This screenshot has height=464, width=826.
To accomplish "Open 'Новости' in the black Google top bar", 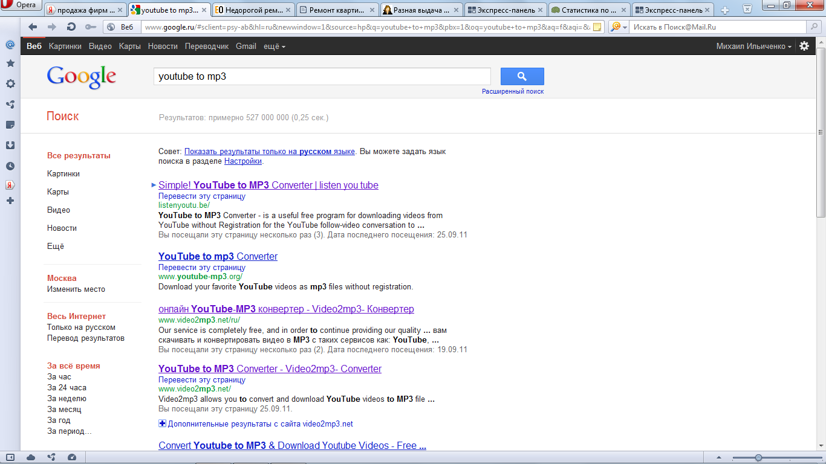I will click(163, 46).
